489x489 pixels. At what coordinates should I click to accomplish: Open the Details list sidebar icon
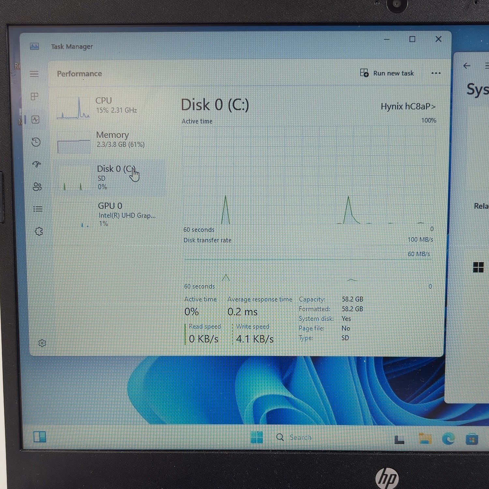click(38, 209)
